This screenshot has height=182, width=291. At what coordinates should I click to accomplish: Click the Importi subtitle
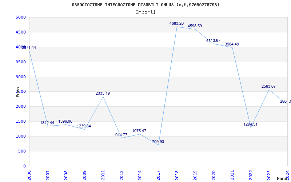coord(145,12)
